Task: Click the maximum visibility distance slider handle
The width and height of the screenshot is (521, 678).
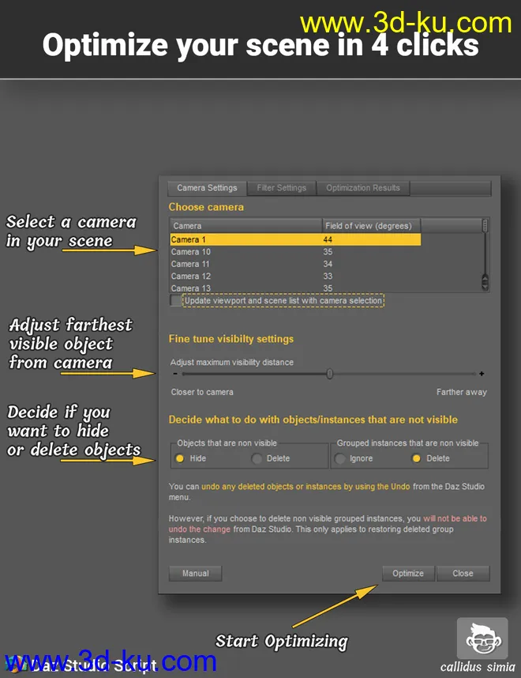Action: pyautogui.click(x=330, y=374)
